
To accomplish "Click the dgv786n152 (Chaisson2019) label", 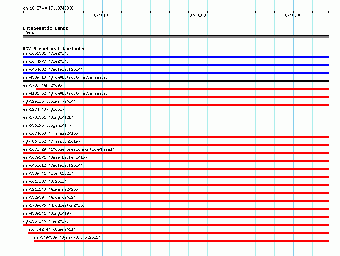I will pyautogui.click(x=52, y=141).
